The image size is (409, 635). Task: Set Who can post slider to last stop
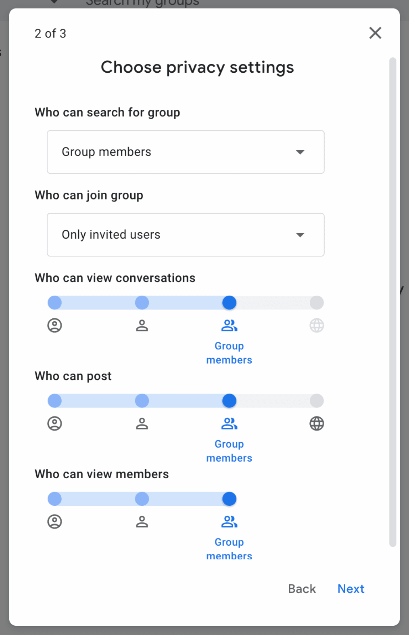click(x=317, y=401)
